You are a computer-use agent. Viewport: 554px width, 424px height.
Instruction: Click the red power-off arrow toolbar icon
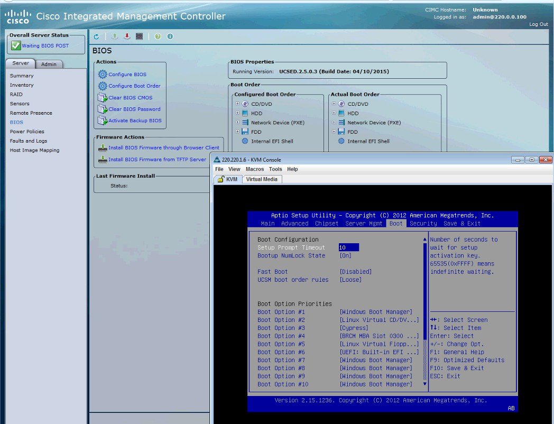tap(127, 36)
